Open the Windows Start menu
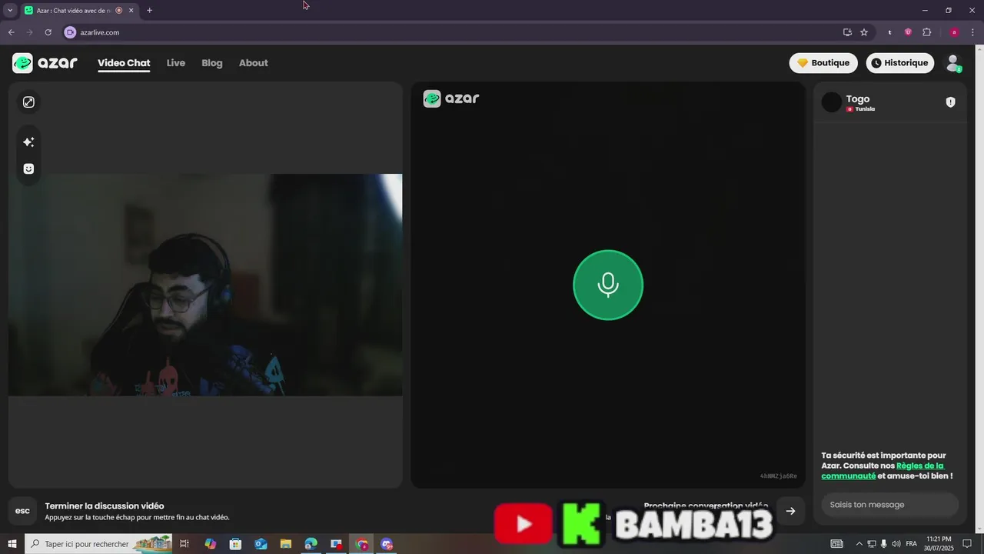 12,544
